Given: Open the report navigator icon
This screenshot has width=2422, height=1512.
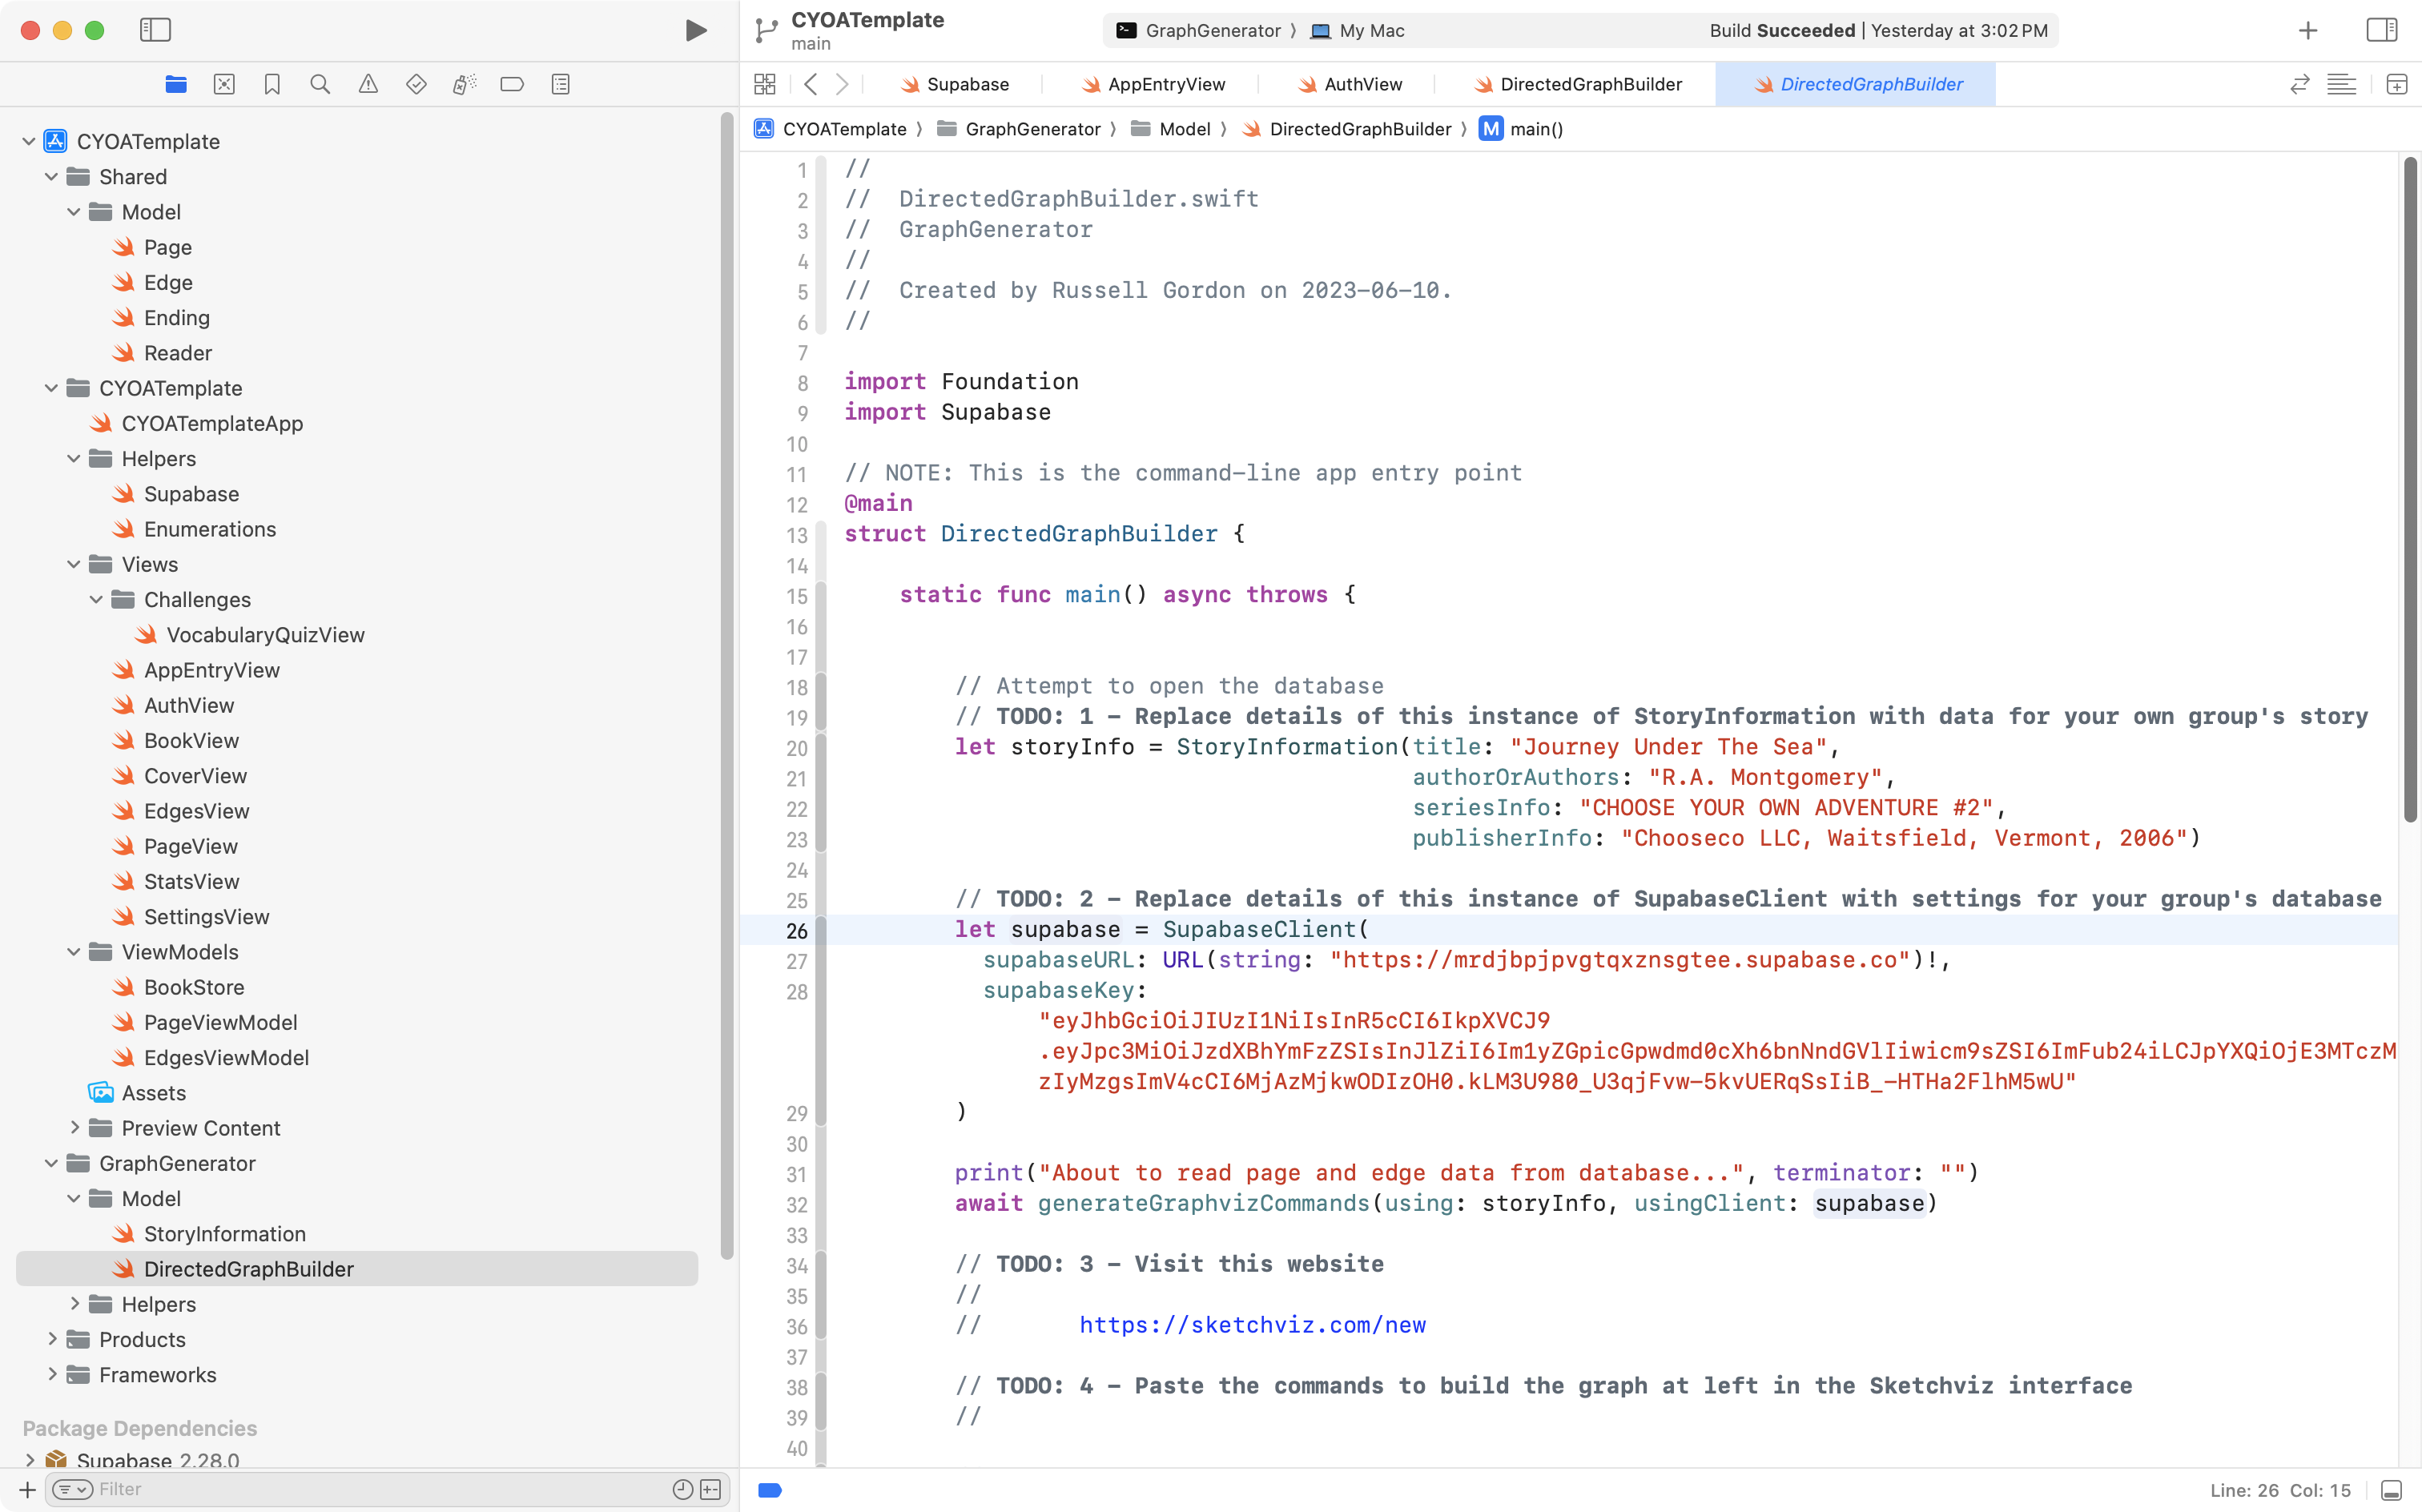Looking at the screenshot, I should pyautogui.click(x=561, y=84).
